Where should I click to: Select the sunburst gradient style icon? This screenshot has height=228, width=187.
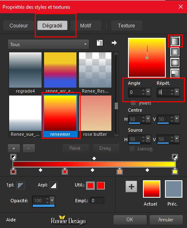tap(175, 63)
